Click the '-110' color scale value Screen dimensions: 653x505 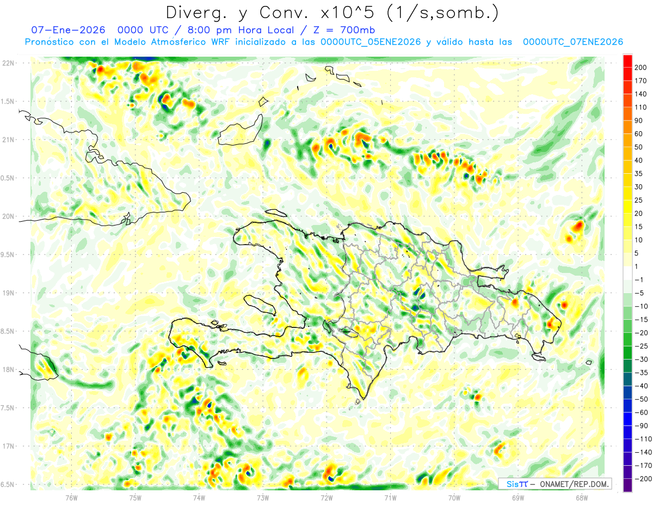pos(643,439)
